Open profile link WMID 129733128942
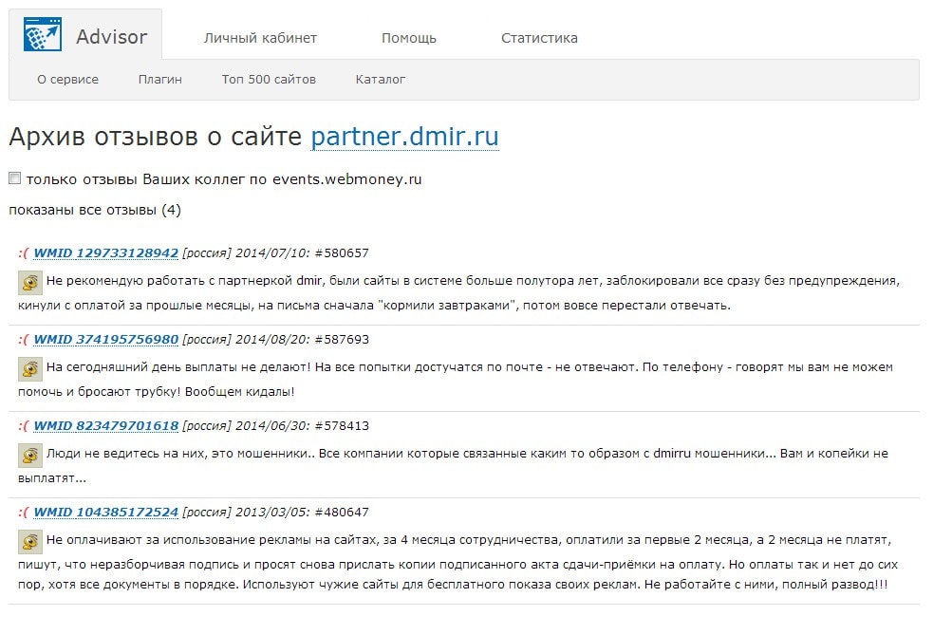 pyautogui.click(x=105, y=253)
